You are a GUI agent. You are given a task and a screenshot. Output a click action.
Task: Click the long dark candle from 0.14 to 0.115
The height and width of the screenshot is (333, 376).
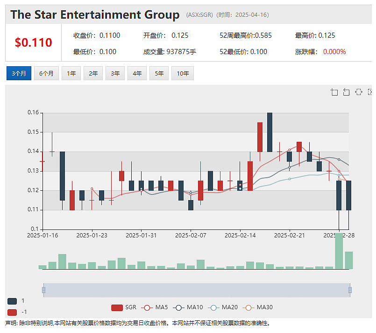tap(62, 176)
